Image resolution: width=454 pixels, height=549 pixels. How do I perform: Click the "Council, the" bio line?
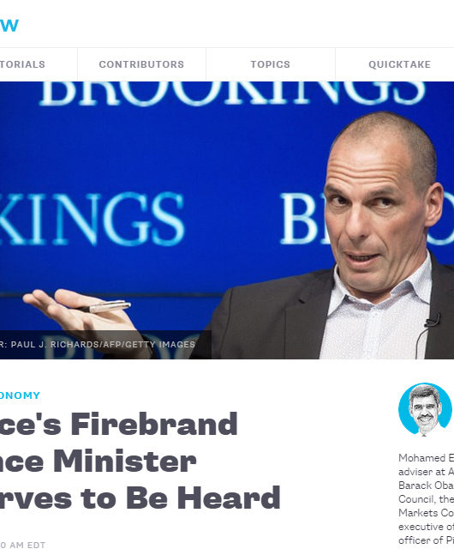(426, 499)
